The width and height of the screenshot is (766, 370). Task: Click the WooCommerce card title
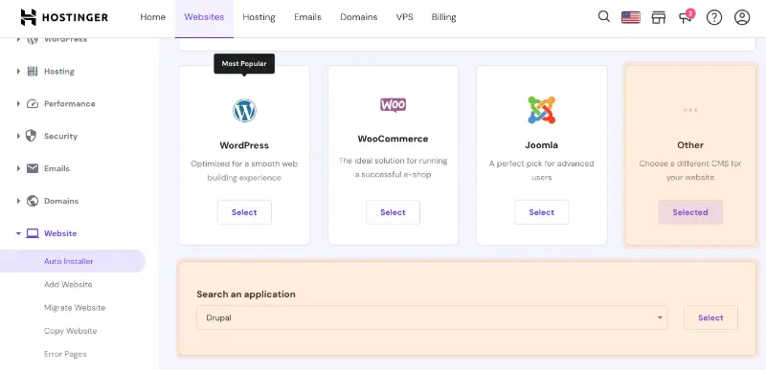pyautogui.click(x=393, y=139)
